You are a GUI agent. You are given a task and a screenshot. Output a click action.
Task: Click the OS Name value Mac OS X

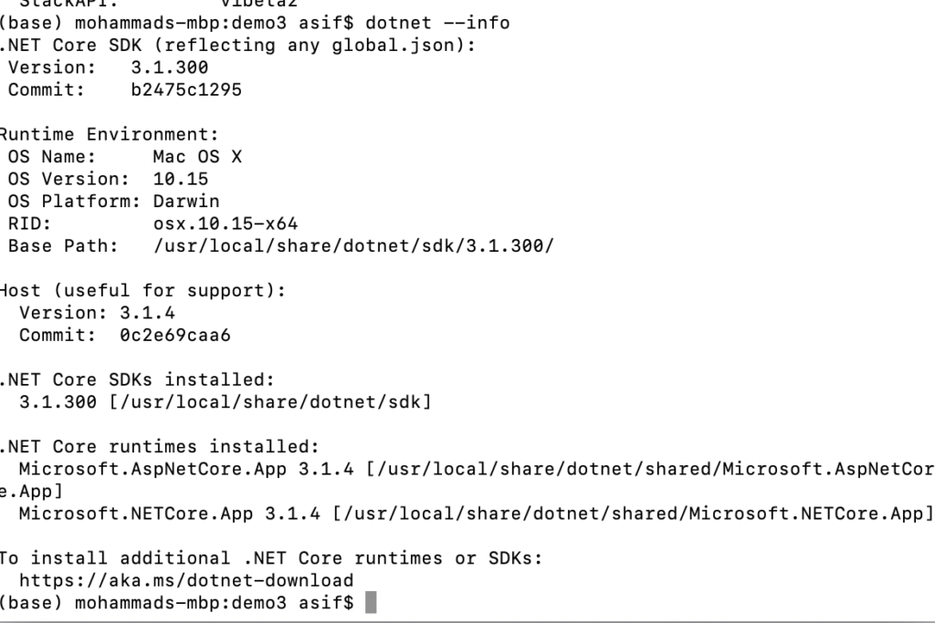point(197,157)
